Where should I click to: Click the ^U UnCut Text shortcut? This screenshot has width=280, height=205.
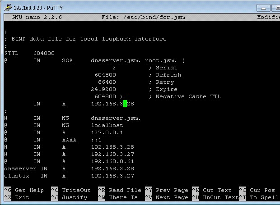[215, 197]
